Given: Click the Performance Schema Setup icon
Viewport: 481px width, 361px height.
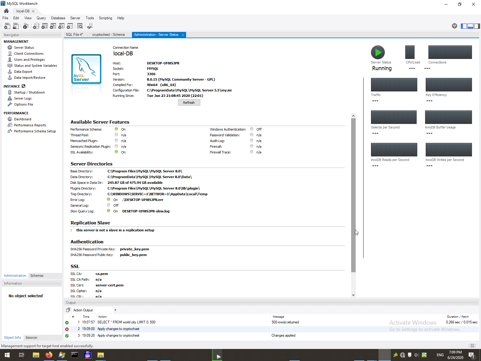Looking at the screenshot, I should point(10,131).
